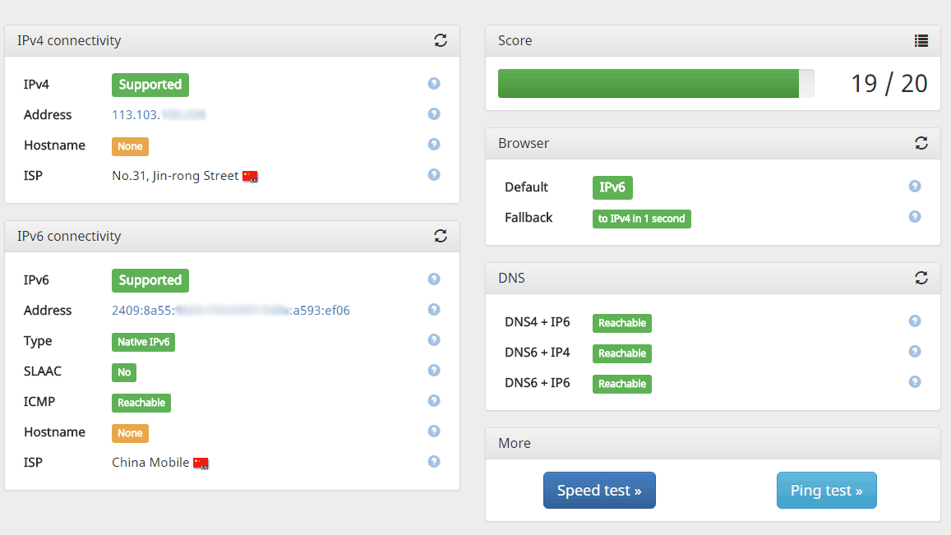Open the IPv6 address link

[x=231, y=311]
